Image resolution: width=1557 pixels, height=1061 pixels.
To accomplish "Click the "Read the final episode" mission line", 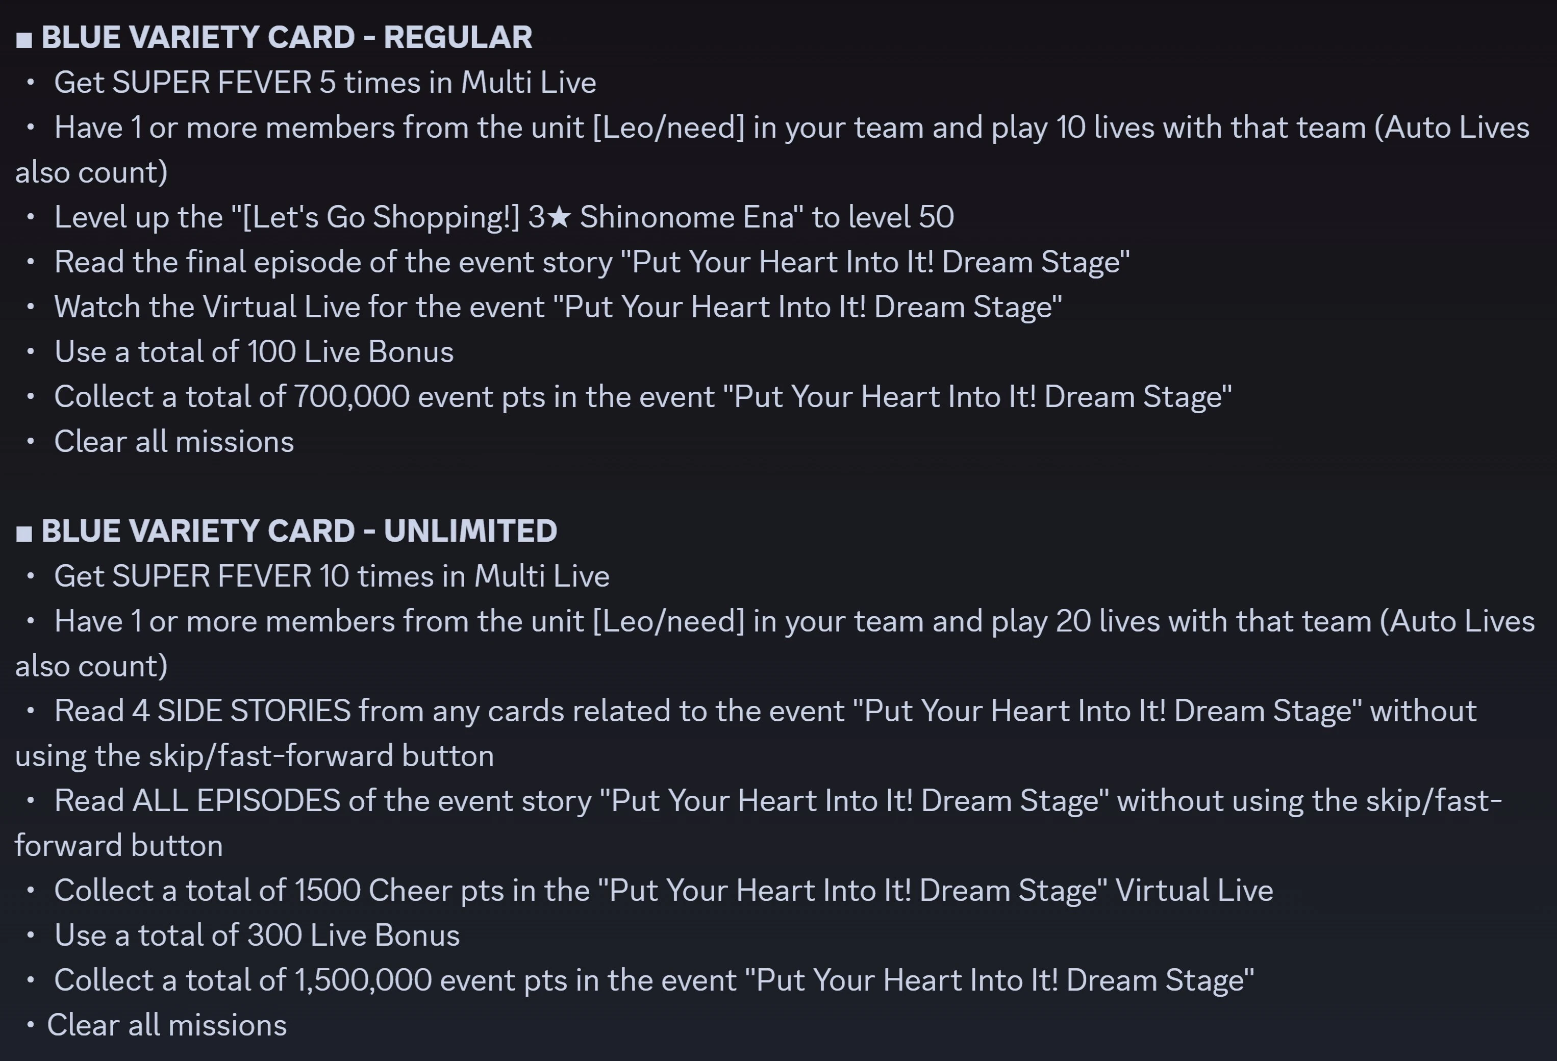I will tap(592, 262).
